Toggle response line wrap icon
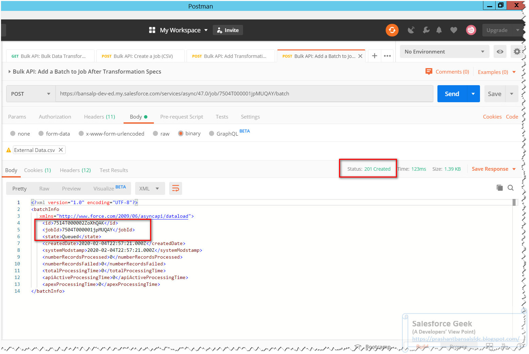Screen dimensions: 529x354 (x=176, y=188)
